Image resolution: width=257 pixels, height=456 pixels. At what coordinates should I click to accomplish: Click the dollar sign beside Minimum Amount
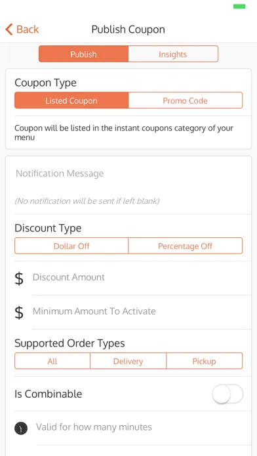[x=19, y=313]
